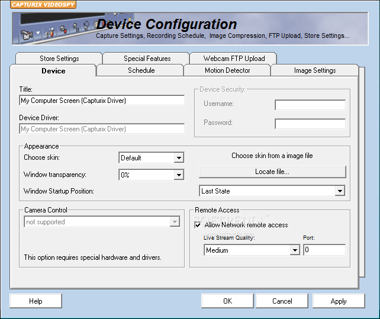
Task: Click the Password field in Device Security
Action: pyautogui.click(x=310, y=124)
